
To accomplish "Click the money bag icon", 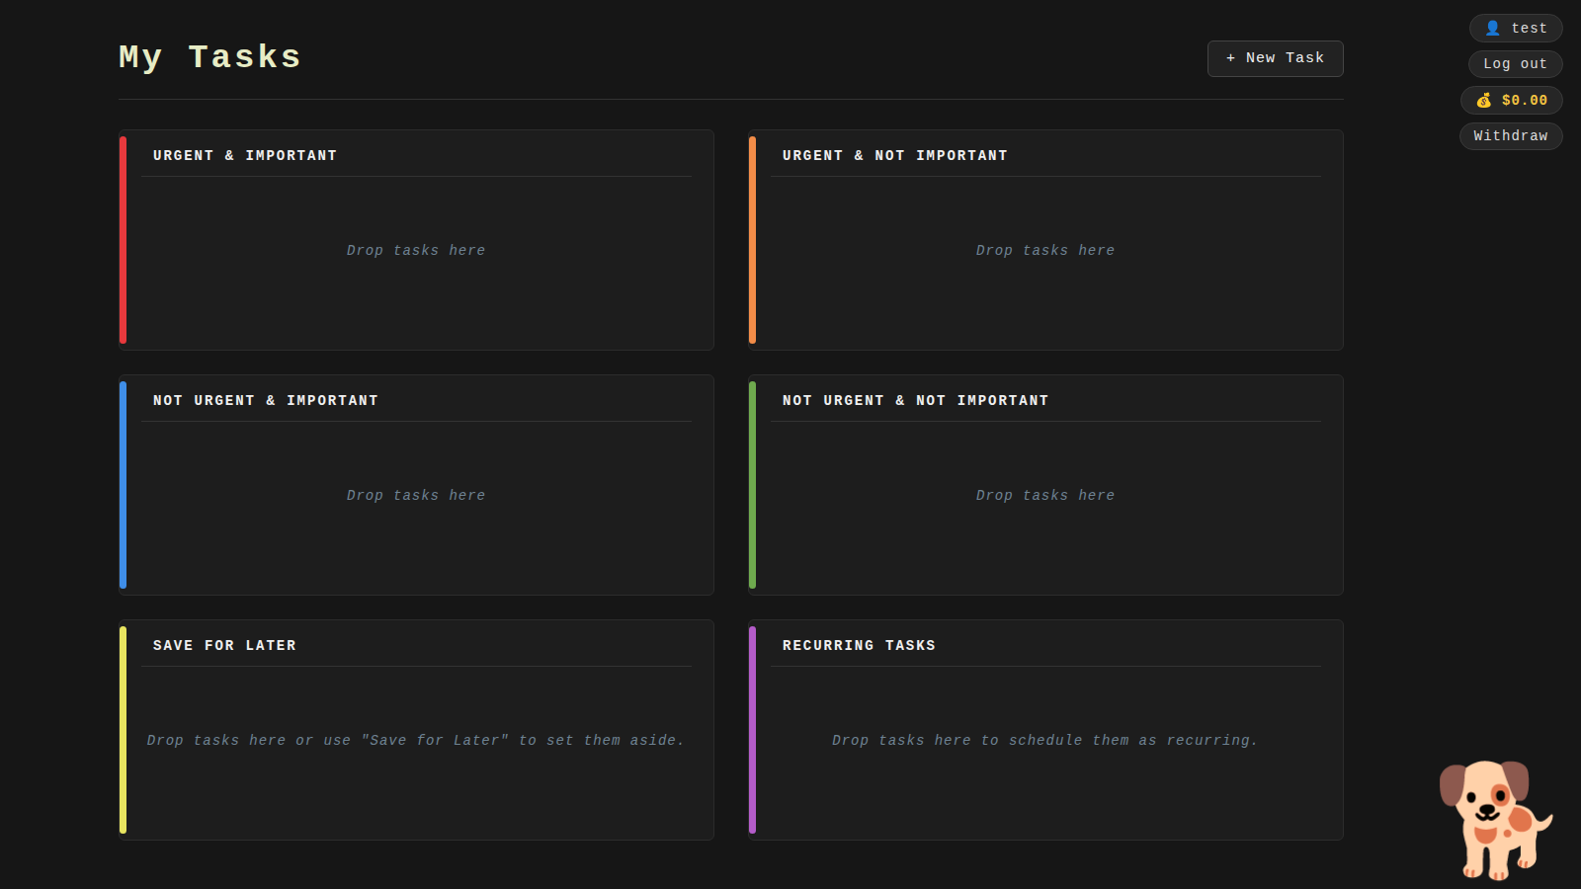I will 1483,101.
